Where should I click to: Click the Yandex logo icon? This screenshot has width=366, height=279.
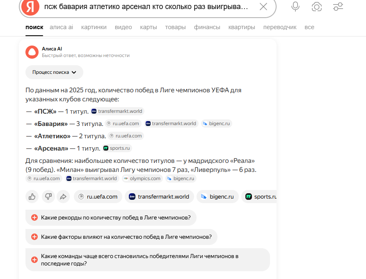pyautogui.click(x=30, y=7)
